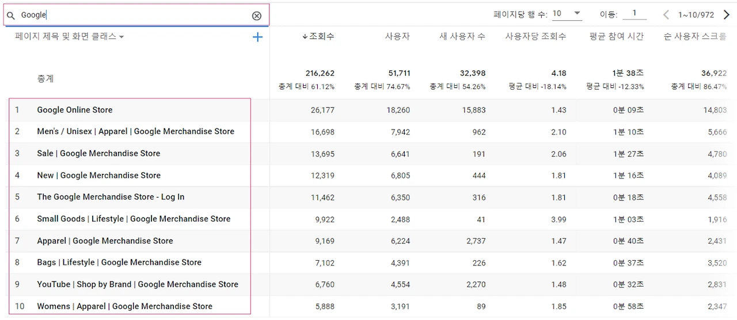This screenshot has height=320, width=737.
Task: Click the pagination text 1~10/972
Action: point(696,14)
